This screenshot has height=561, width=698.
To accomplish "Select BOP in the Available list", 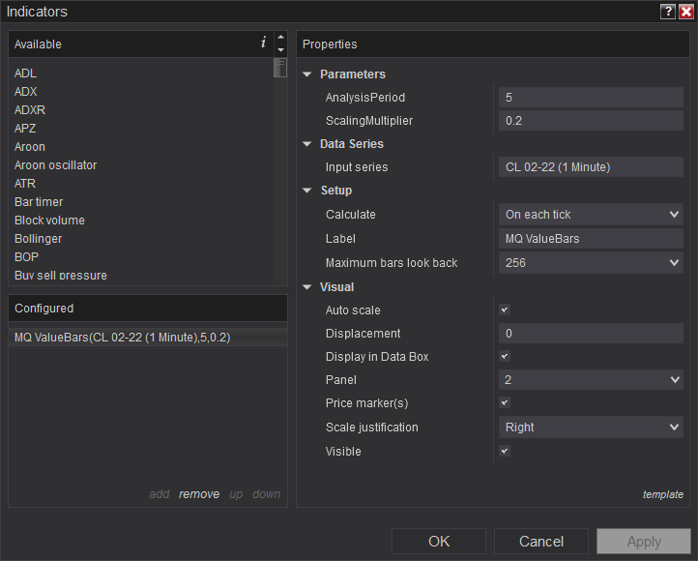I will (27, 257).
